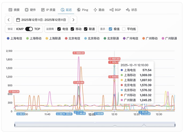The image size is (184, 134).
Task: Open the 路由 routing tab
Action: pos(99,10)
